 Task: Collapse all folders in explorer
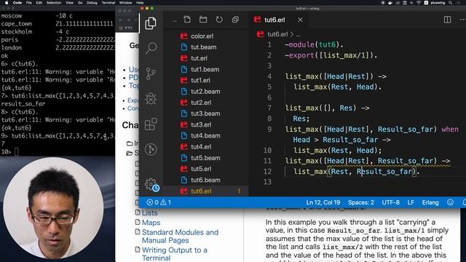click(235, 20)
